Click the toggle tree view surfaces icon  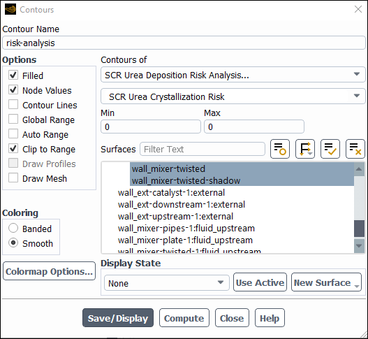[305, 149]
